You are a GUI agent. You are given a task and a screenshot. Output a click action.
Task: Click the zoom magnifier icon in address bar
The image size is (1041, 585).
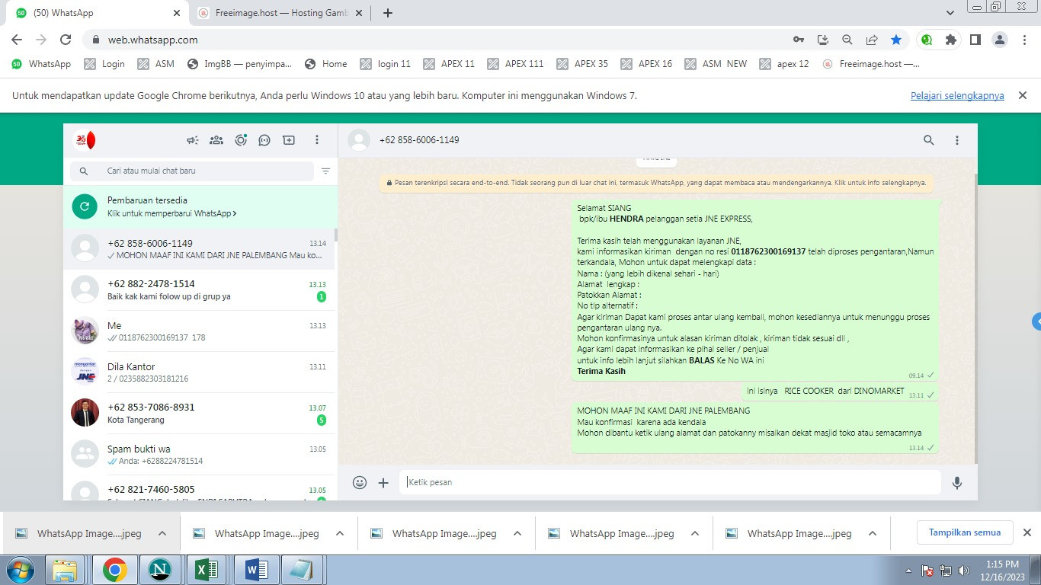pyautogui.click(x=847, y=40)
